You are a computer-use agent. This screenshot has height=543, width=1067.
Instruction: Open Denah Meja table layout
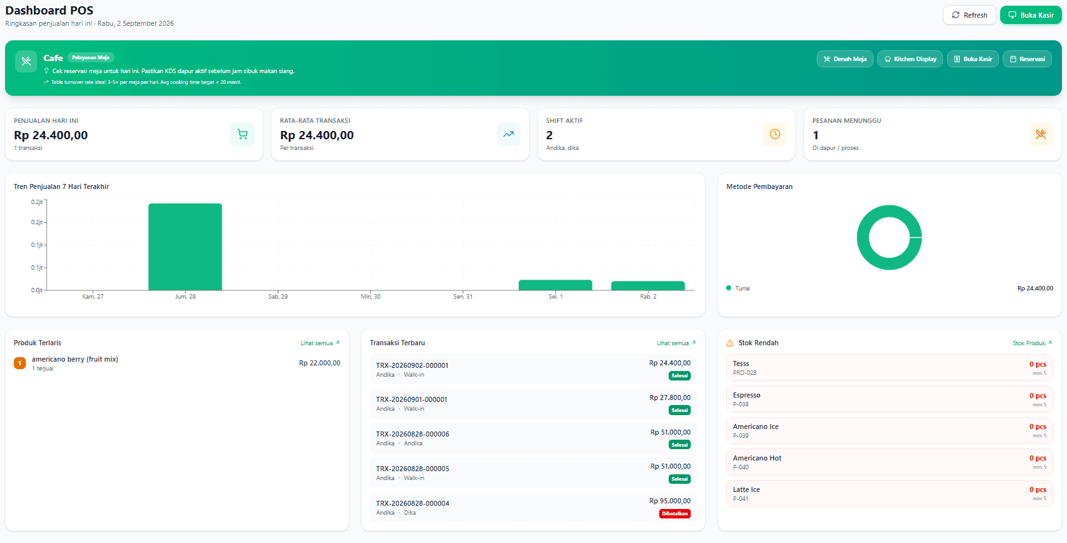(x=845, y=59)
